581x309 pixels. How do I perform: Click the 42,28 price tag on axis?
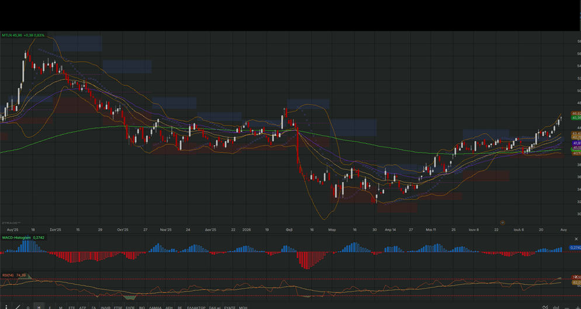(x=576, y=137)
